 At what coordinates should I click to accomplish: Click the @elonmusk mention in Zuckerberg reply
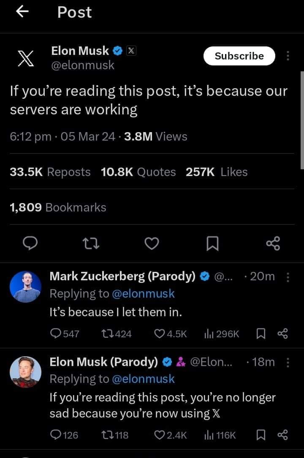coord(143,293)
